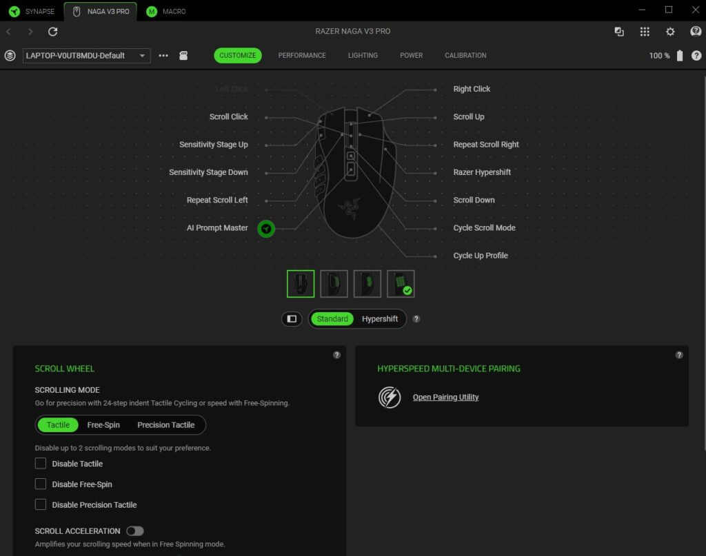706x556 pixels.
Task: Go back with the left arrow icon
Action: (x=8, y=32)
